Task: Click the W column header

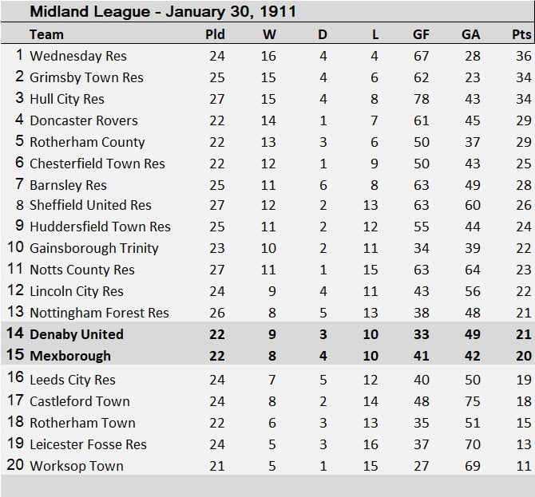Action: [x=269, y=34]
